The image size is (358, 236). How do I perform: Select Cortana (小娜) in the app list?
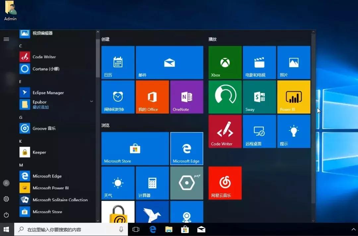pos(46,69)
